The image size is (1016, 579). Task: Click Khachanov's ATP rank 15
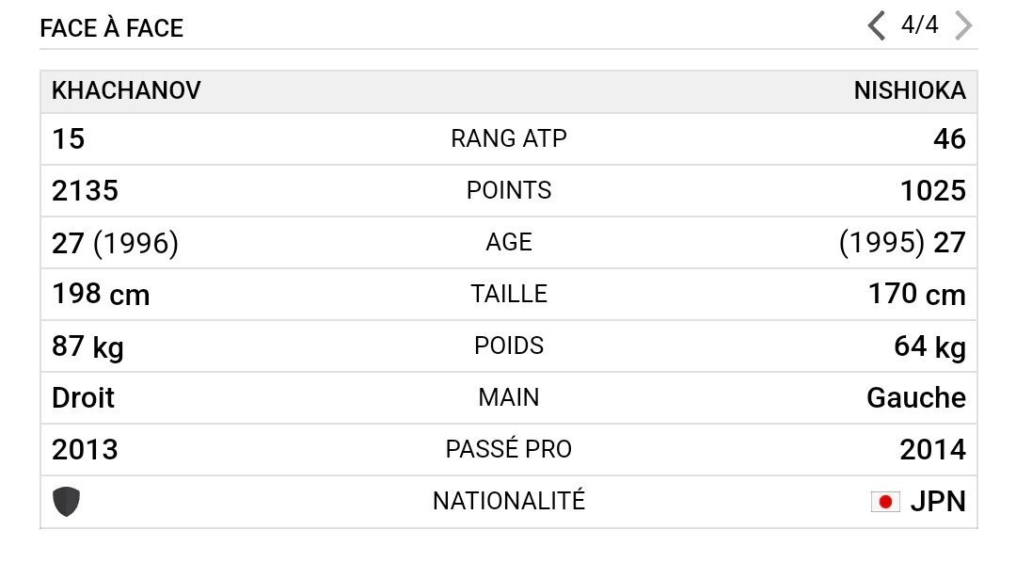coord(68,139)
